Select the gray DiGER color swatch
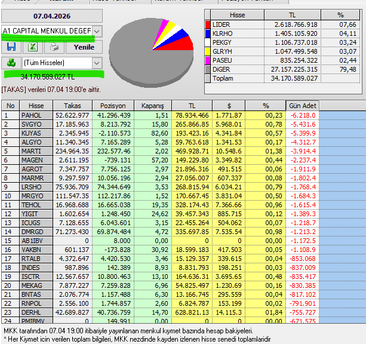Screen dimensions: 366x344 tap(208, 69)
